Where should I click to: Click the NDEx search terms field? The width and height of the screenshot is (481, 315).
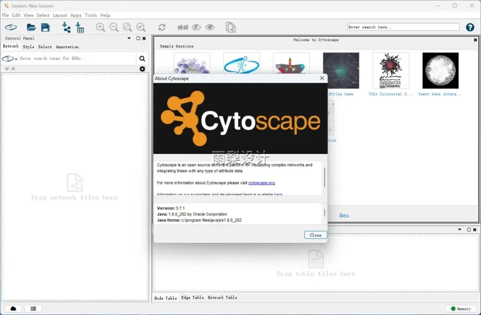click(77, 58)
